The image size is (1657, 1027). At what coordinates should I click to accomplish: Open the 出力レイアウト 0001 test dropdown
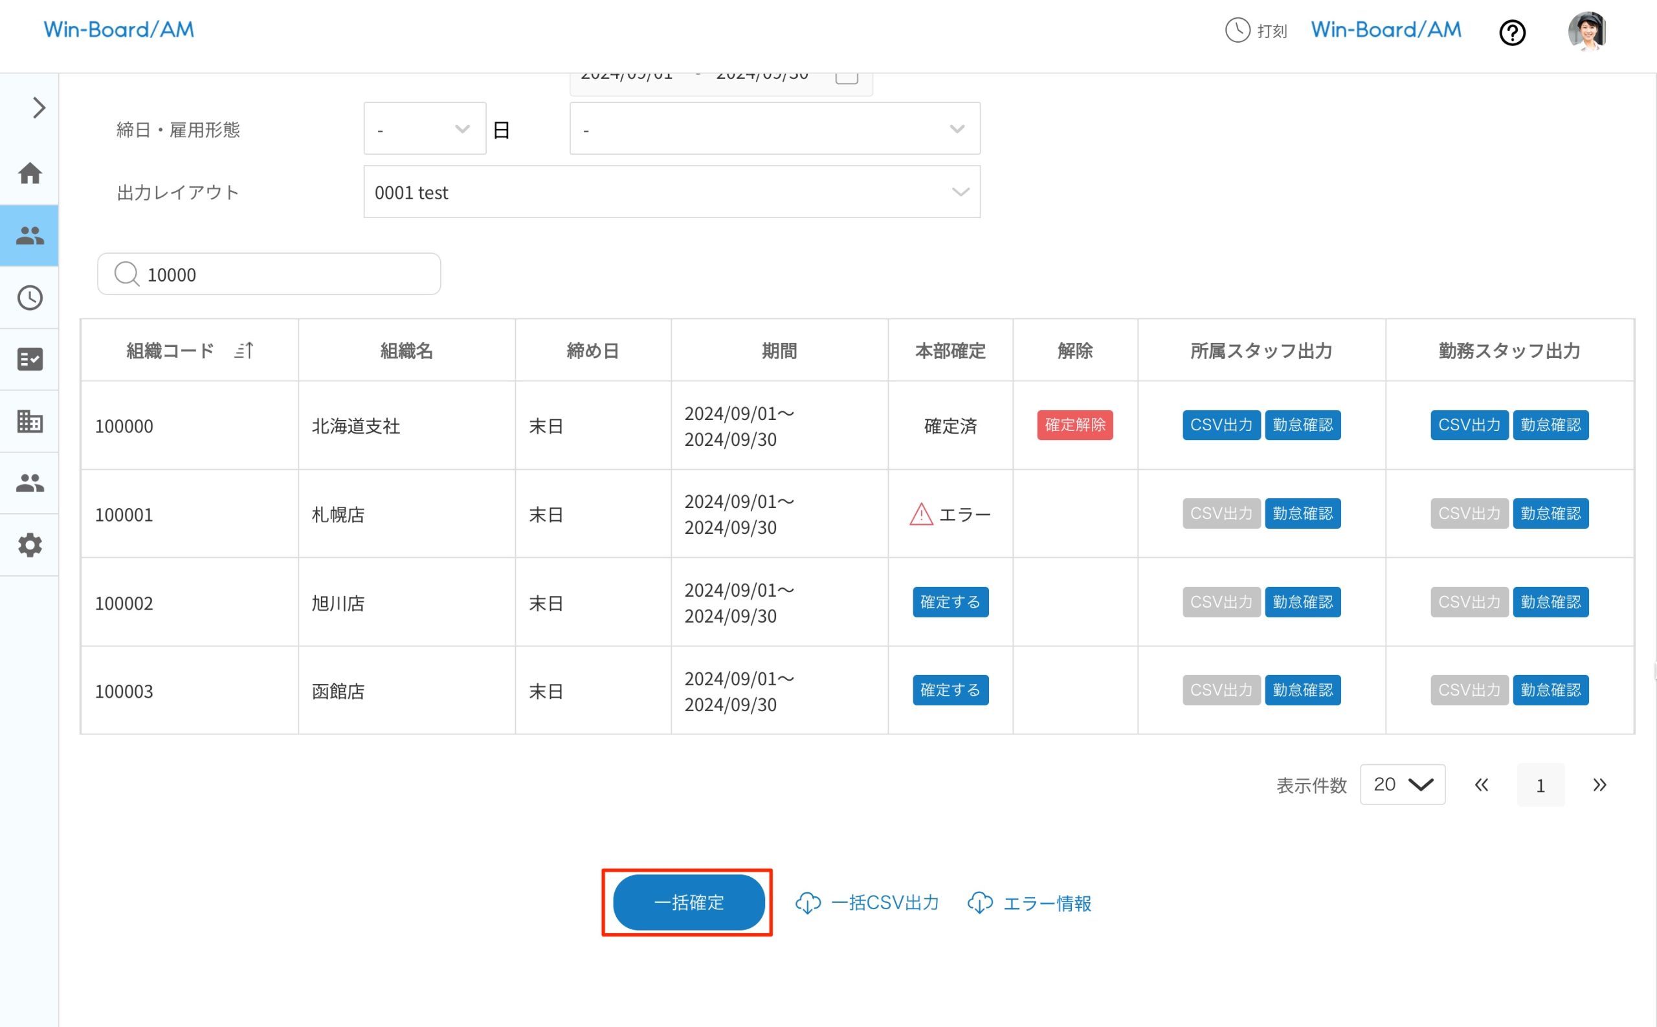pyautogui.click(x=671, y=192)
